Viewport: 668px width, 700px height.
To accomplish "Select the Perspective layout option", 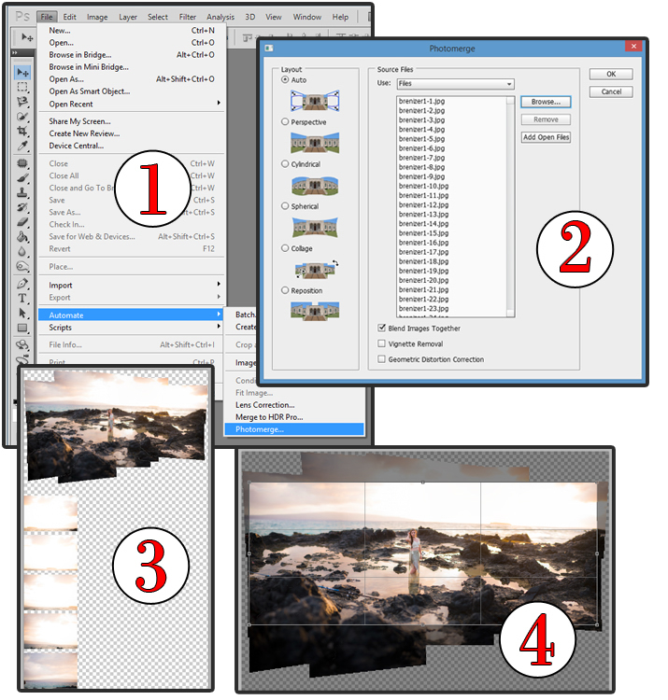I will pyautogui.click(x=286, y=122).
